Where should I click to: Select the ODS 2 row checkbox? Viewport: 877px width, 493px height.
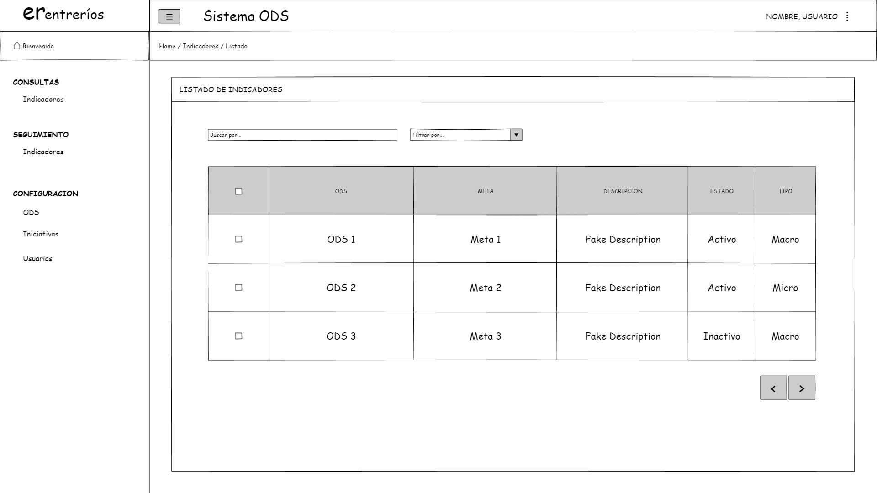(x=238, y=288)
